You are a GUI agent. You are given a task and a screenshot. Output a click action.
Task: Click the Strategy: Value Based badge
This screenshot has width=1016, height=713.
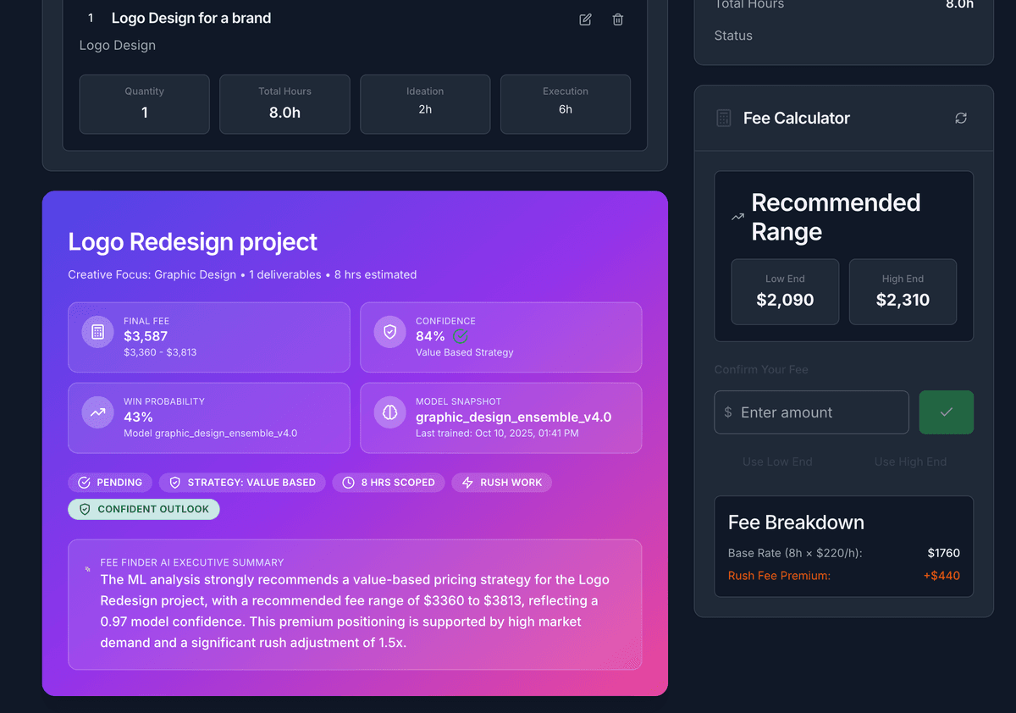[242, 483]
